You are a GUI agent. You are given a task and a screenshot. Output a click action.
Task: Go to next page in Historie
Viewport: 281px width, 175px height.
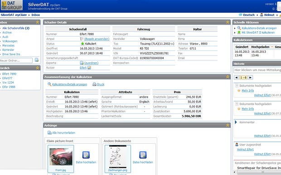(x=251, y=77)
